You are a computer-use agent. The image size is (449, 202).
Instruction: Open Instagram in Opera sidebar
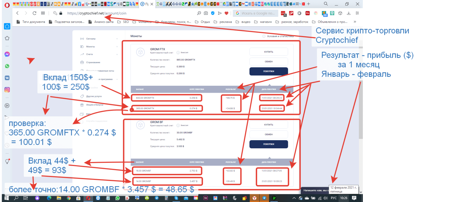click(7, 90)
